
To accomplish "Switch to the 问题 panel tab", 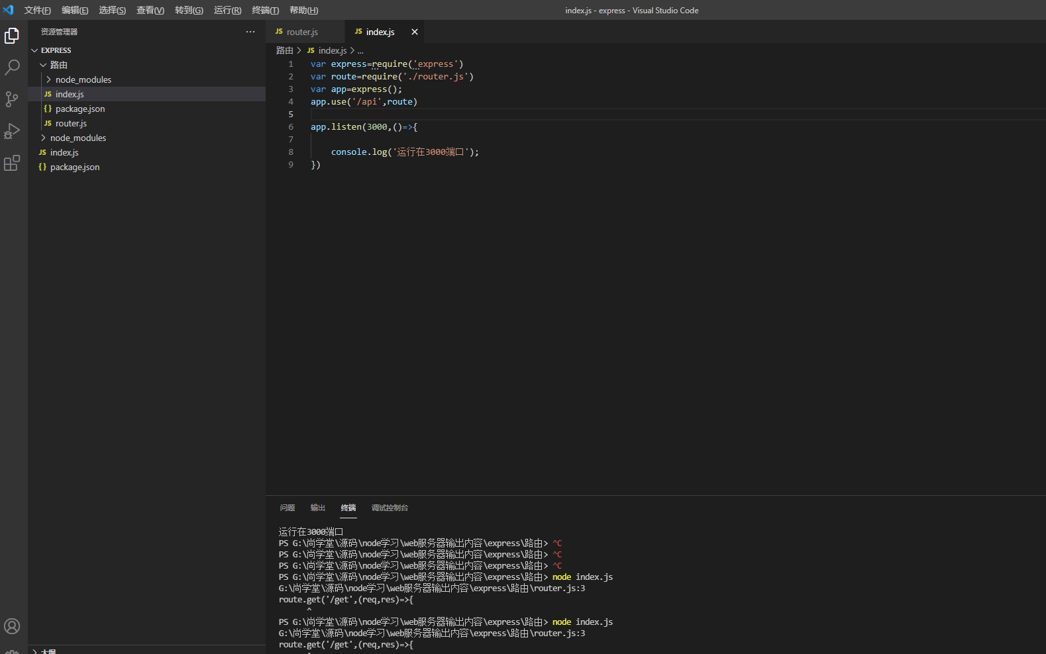I will point(287,508).
